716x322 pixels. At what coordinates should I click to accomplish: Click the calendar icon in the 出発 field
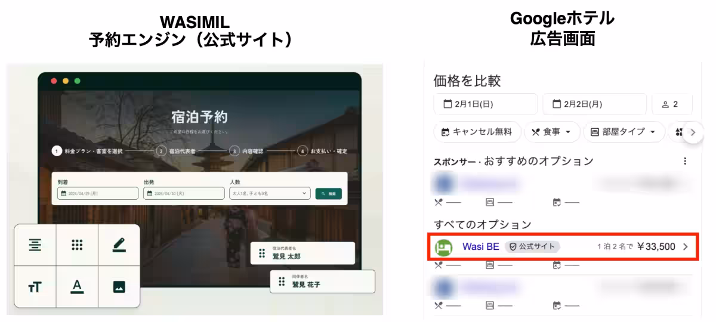pos(149,194)
